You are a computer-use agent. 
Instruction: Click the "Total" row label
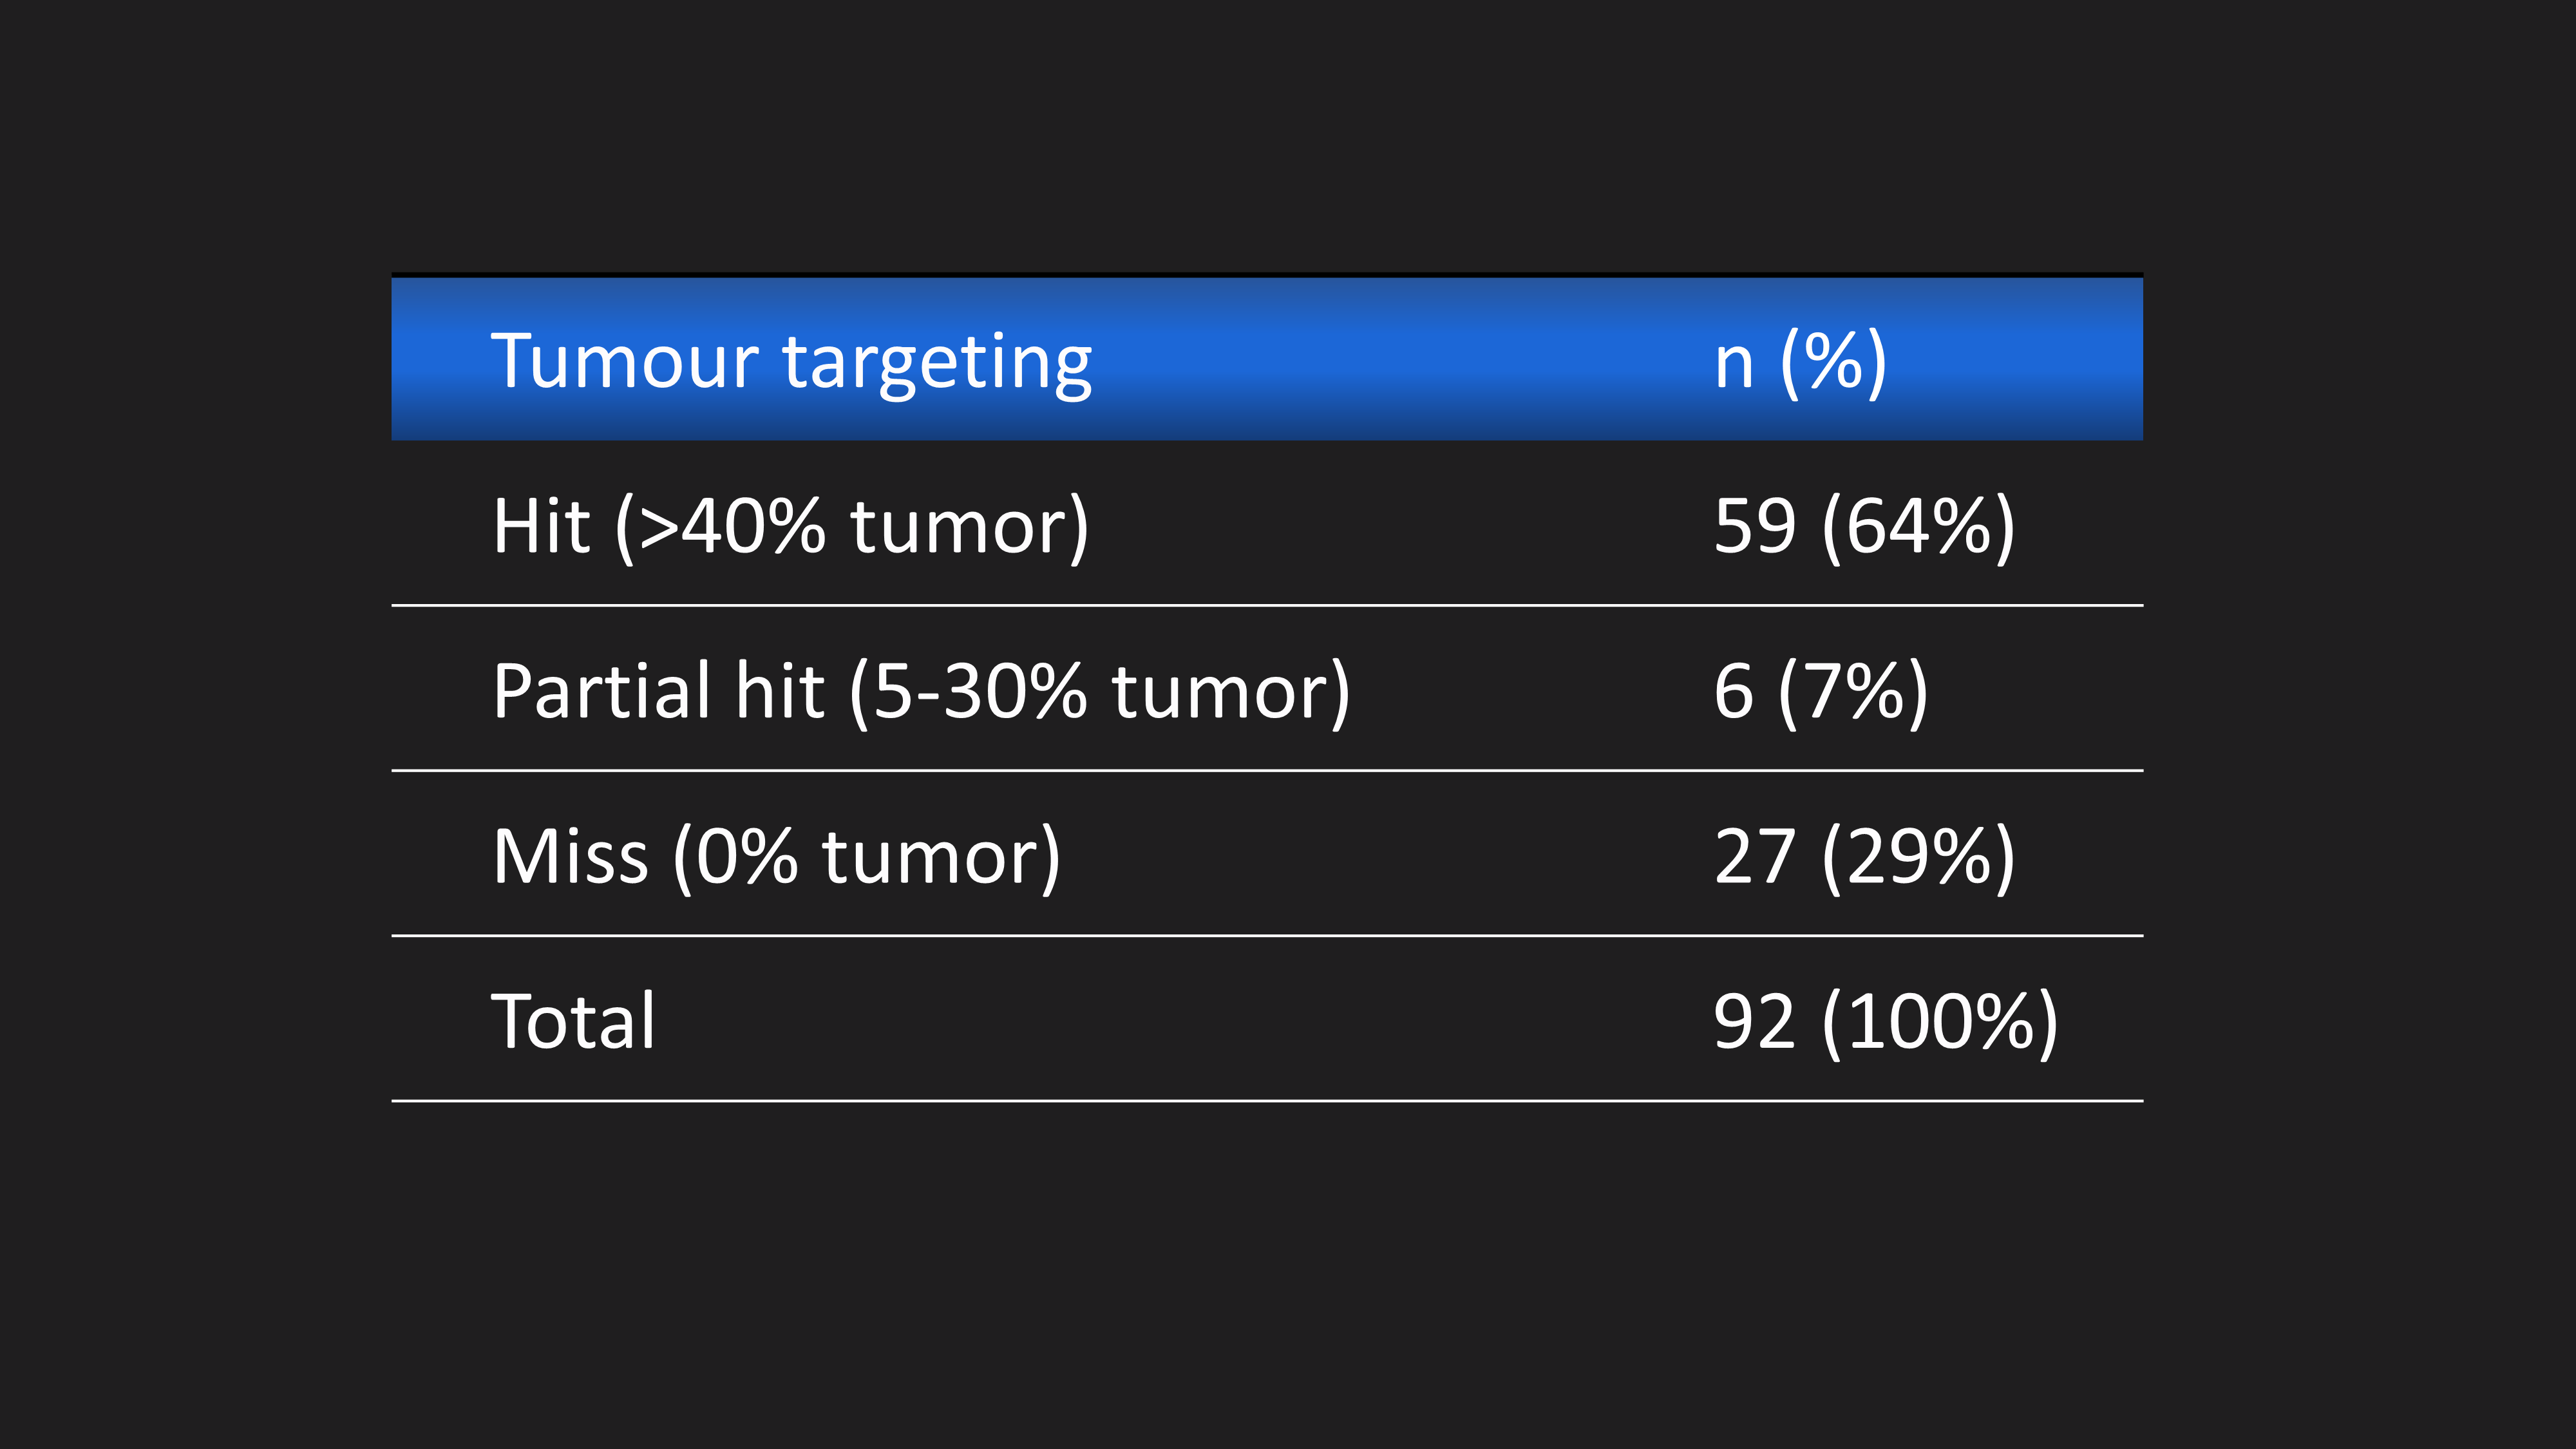pyautogui.click(x=573, y=1022)
